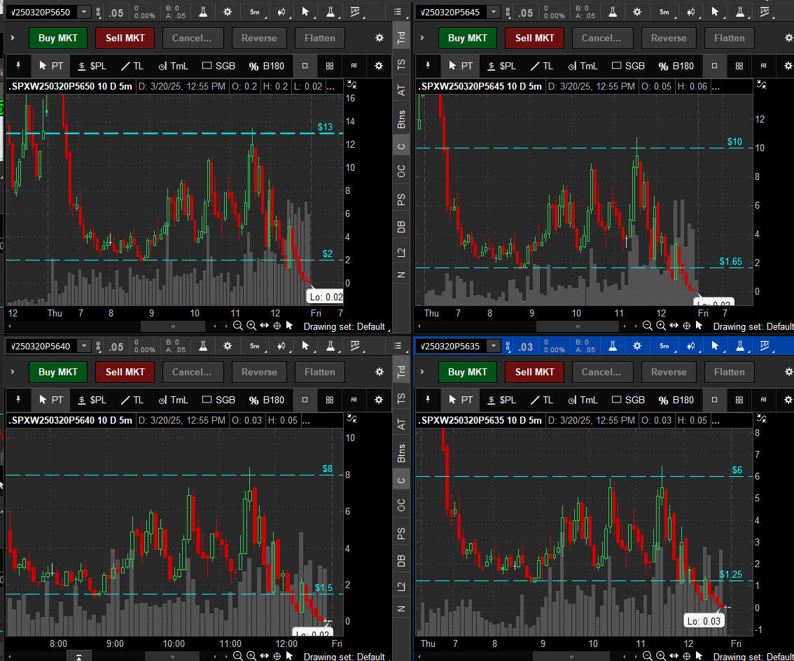Toggle pin icon on P5650 drawing toolbar

click(18, 66)
